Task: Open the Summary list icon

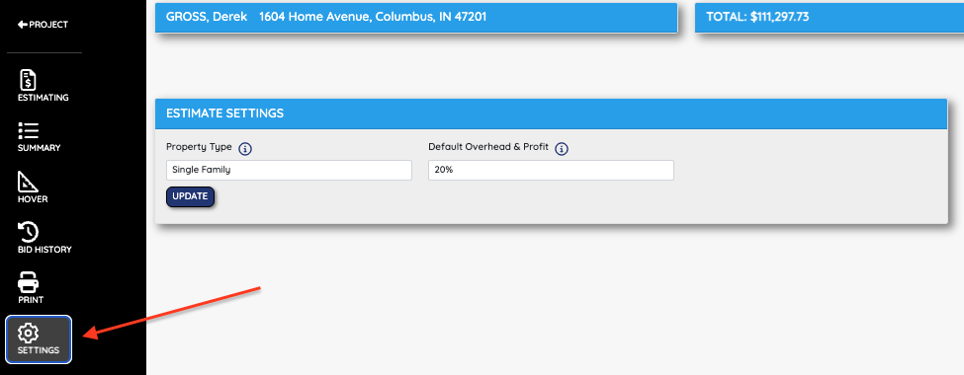Action: (x=29, y=130)
